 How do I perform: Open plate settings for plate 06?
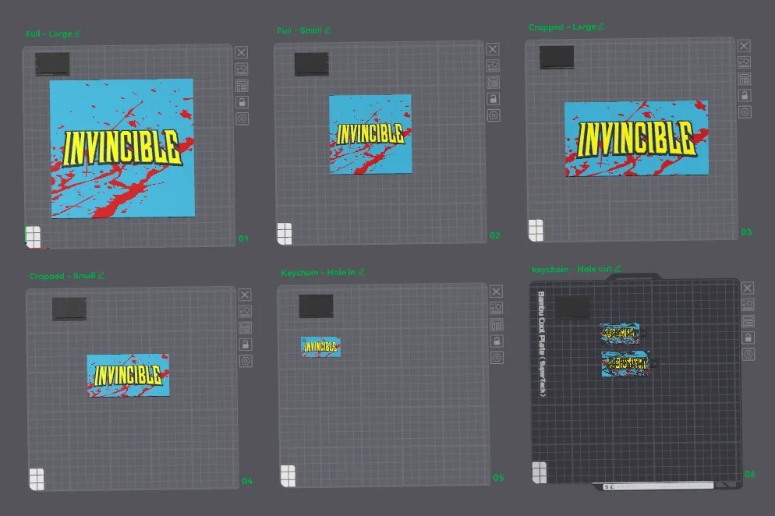coord(748,355)
